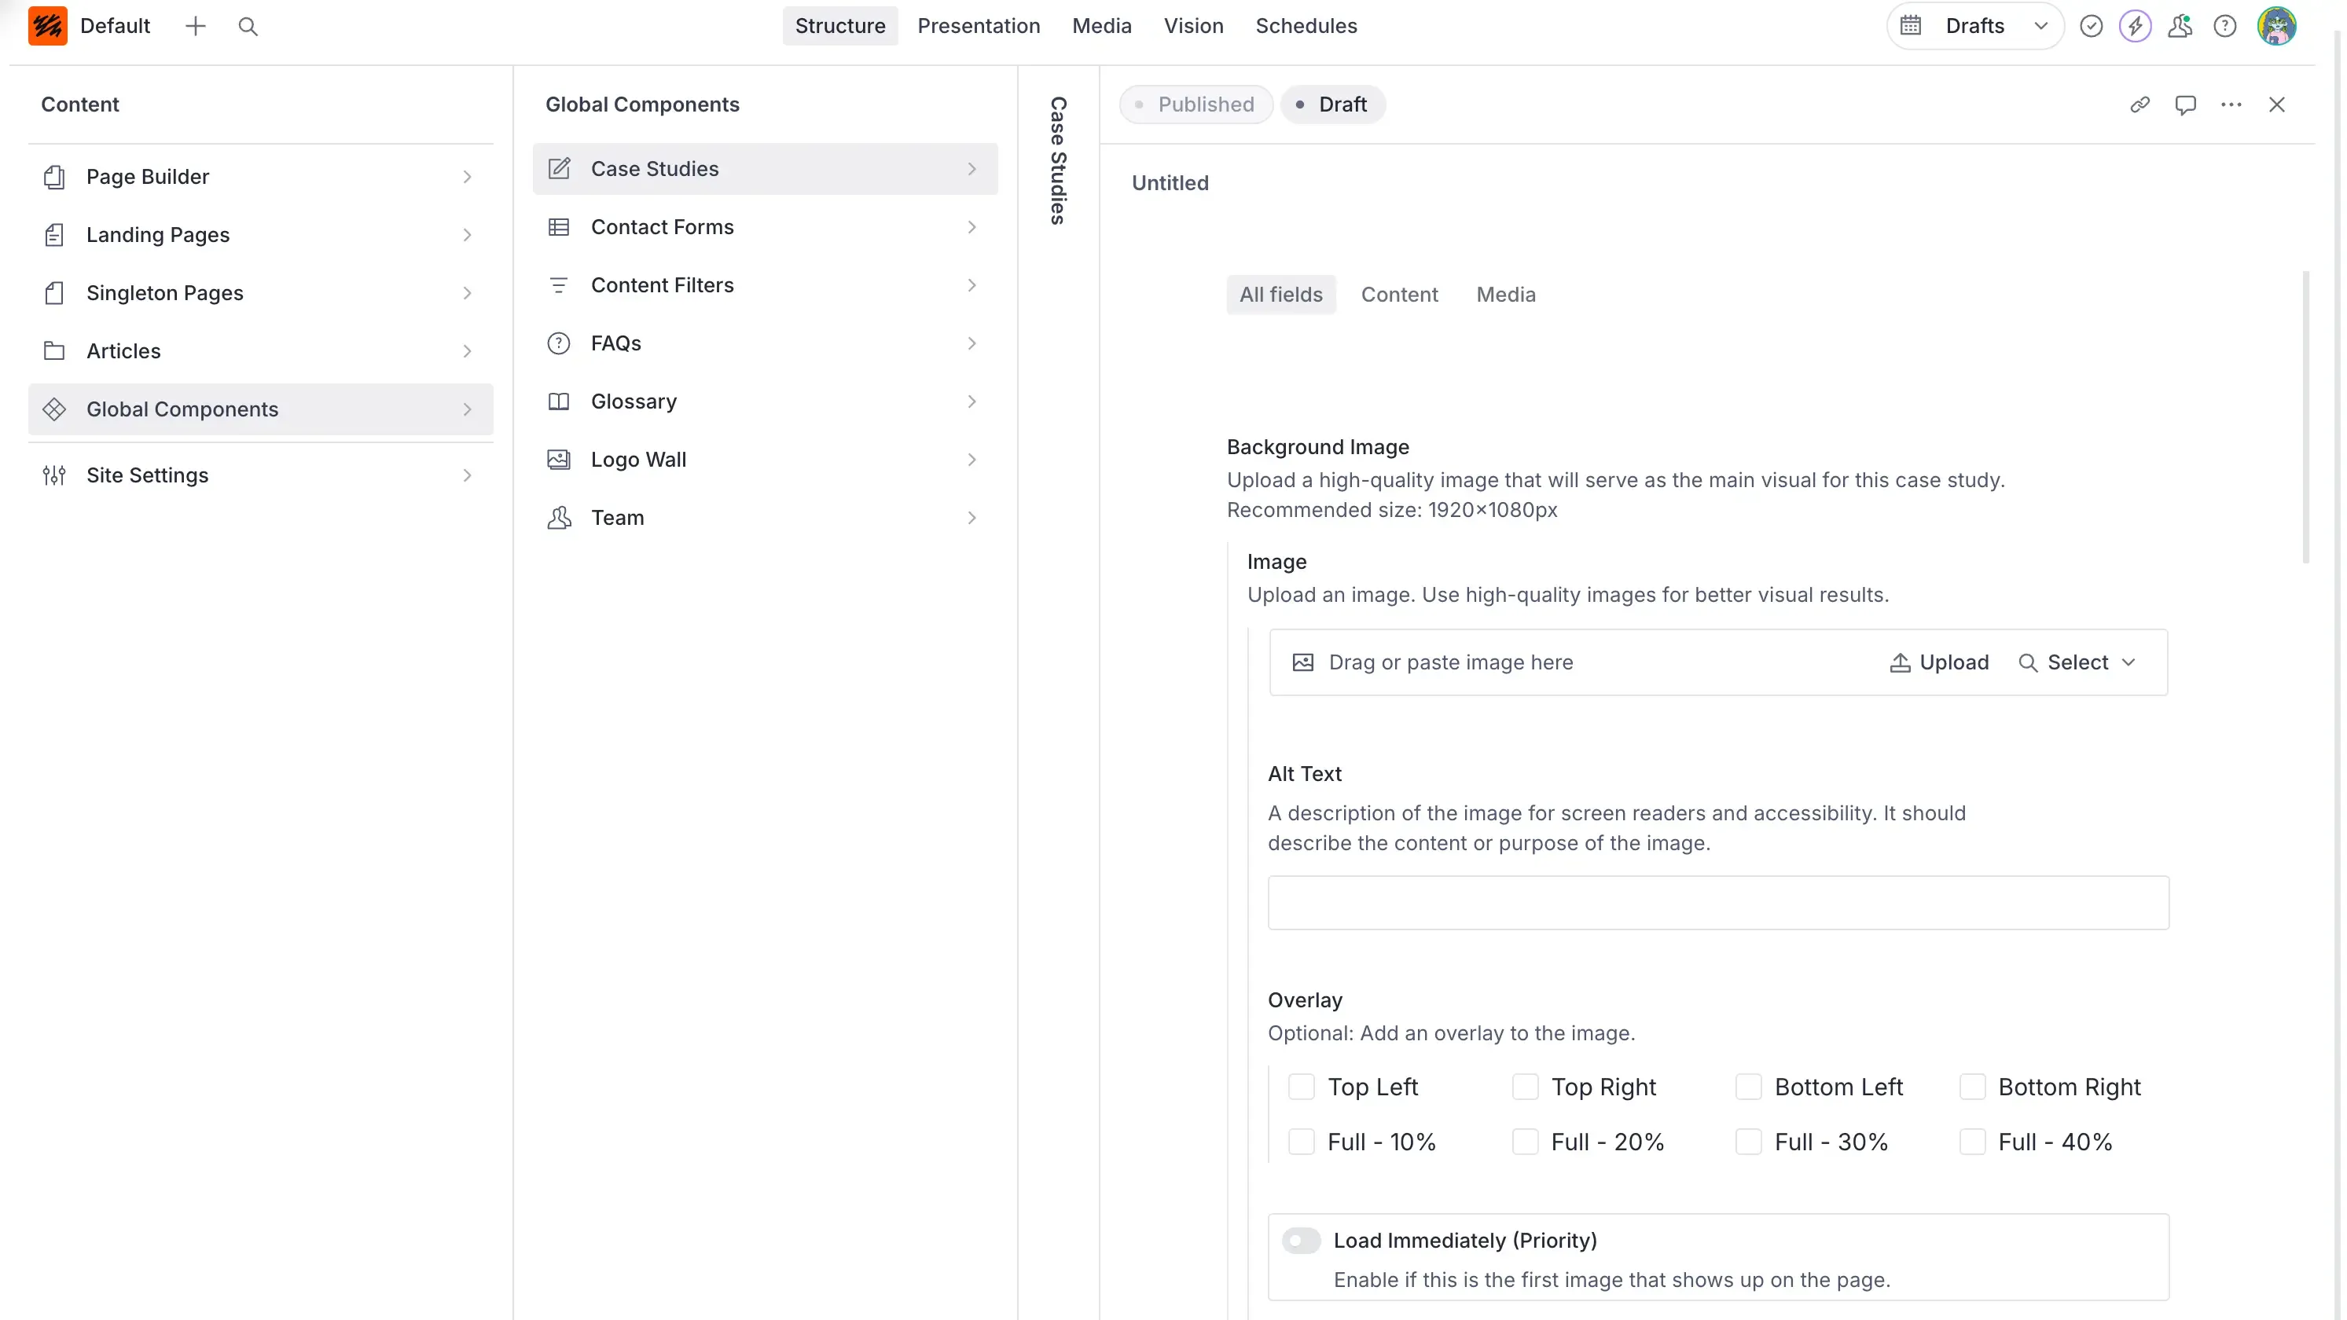2347x1320 pixels.
Task: Open tasks via the checkmark circle icon
Action: [x=2091, y=25]
